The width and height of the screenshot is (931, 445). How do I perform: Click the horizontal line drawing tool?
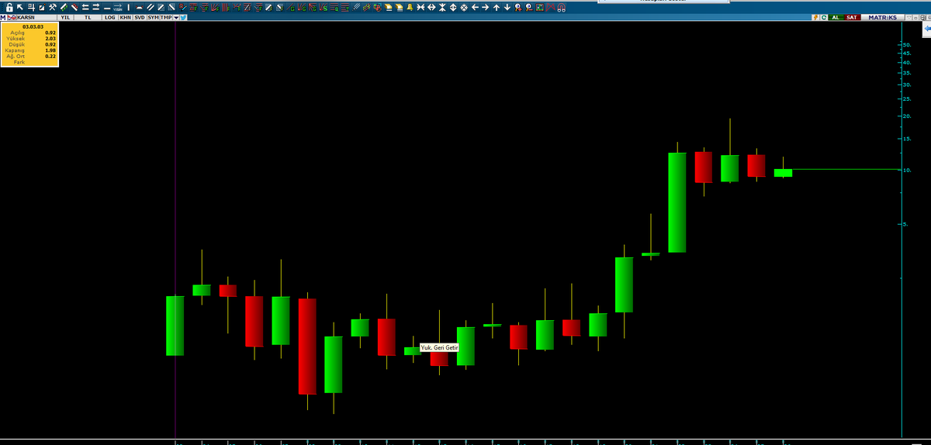click(107, 7)
